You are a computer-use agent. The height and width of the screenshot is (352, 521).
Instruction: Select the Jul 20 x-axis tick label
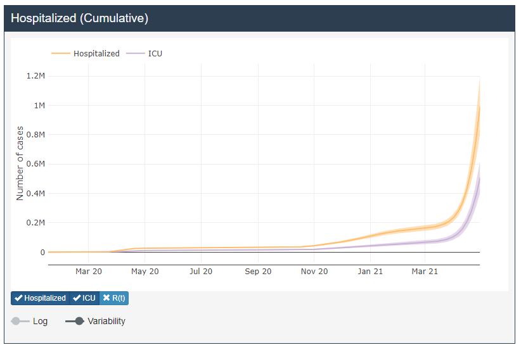[x=200, y=272]
